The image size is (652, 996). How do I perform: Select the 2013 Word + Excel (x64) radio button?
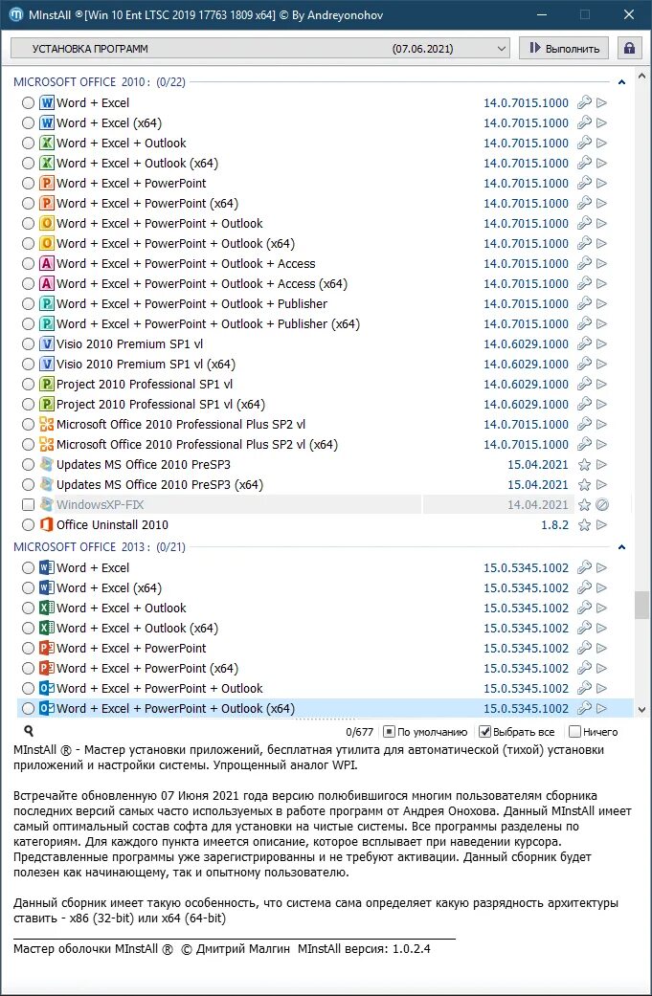pos(28,587)
